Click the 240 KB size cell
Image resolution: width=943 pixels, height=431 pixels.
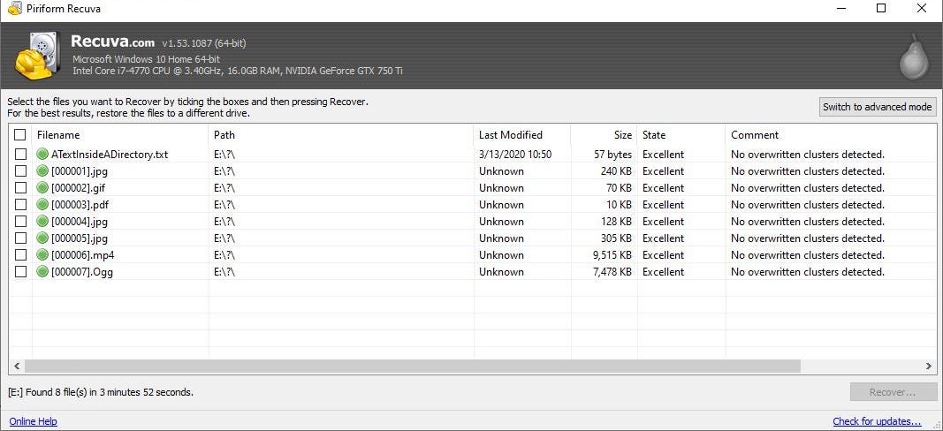click(x=616, y=171)
